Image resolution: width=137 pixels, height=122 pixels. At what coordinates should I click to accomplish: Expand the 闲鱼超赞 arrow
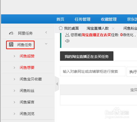click(x=14, y=56)
